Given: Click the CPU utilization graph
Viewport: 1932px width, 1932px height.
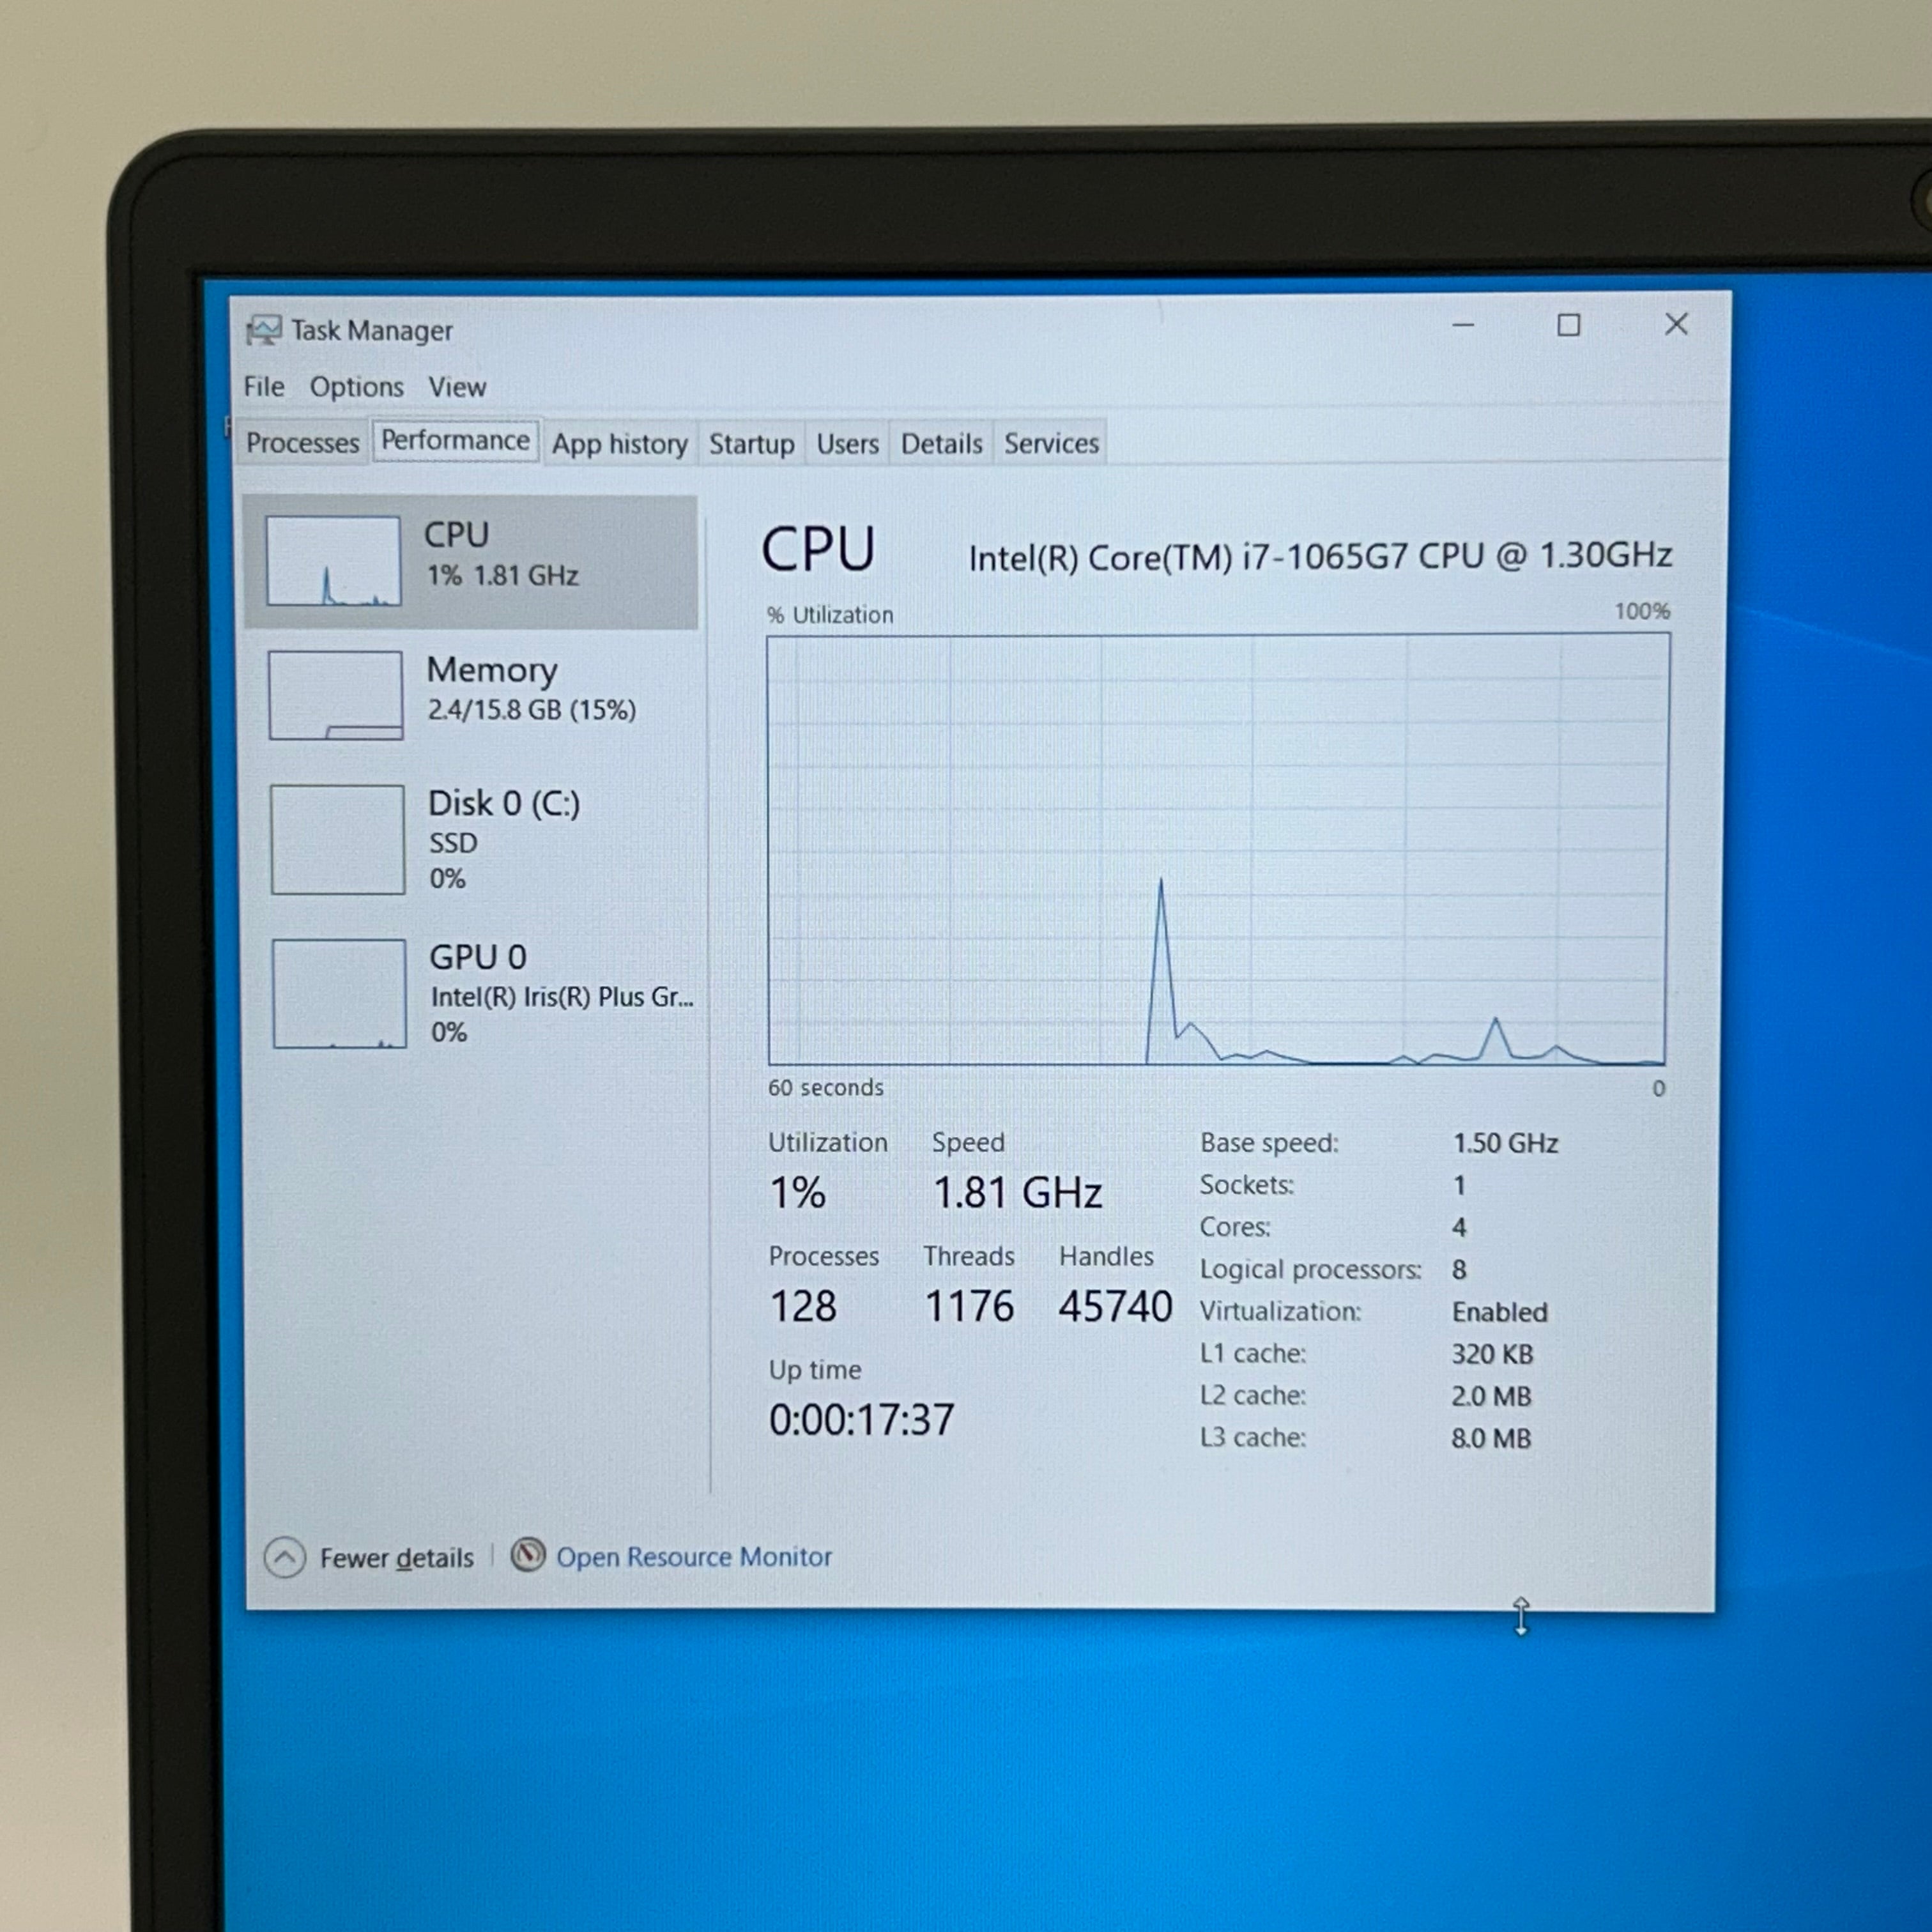Looking at the screenshot, I should pyautogui.click(x=1218, y=850).
